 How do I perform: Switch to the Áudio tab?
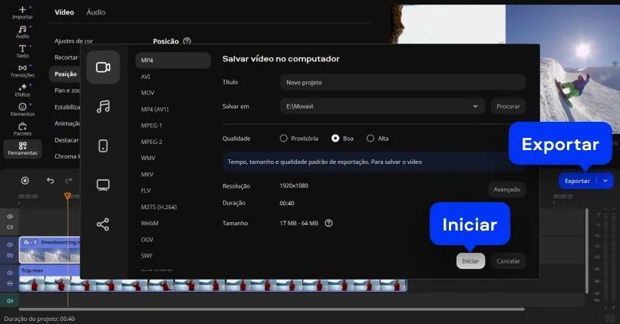(x=96, y=12)
